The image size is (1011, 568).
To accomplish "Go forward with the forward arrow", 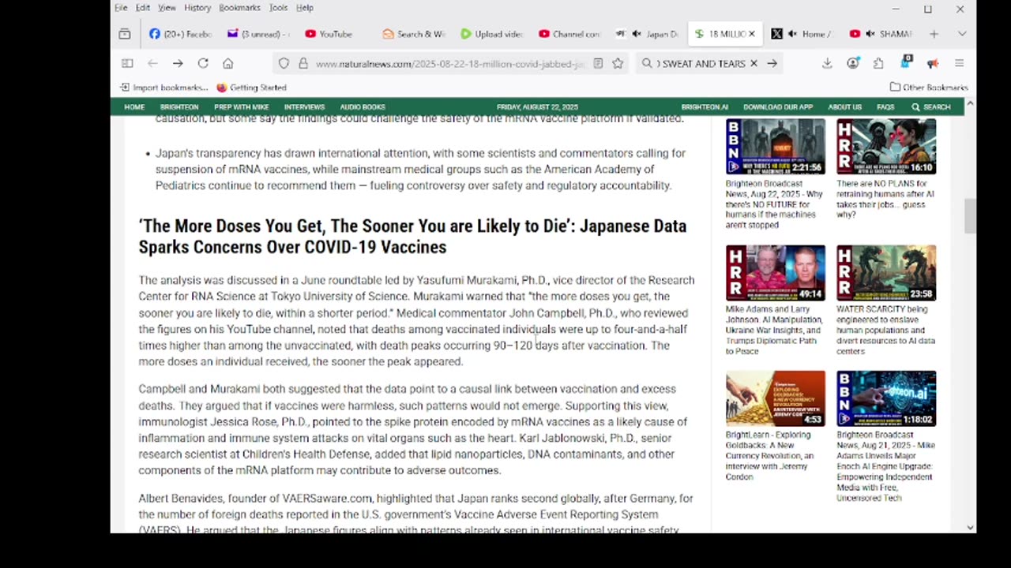I will pyautogui.click(x=178, y=63).
